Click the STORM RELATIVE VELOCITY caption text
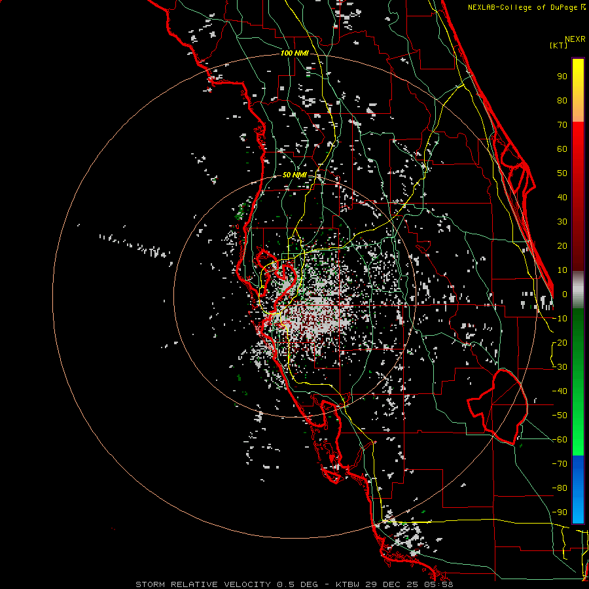This screenshot has width=589, height=589. [203, 584]
